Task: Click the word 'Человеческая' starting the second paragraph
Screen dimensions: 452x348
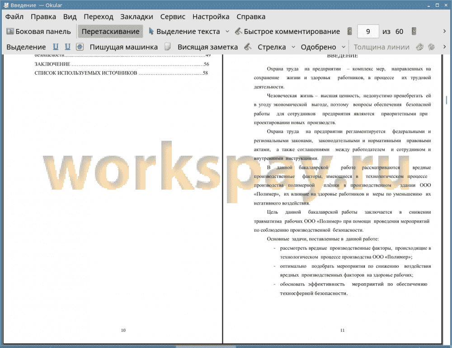Action: [282, 96]
